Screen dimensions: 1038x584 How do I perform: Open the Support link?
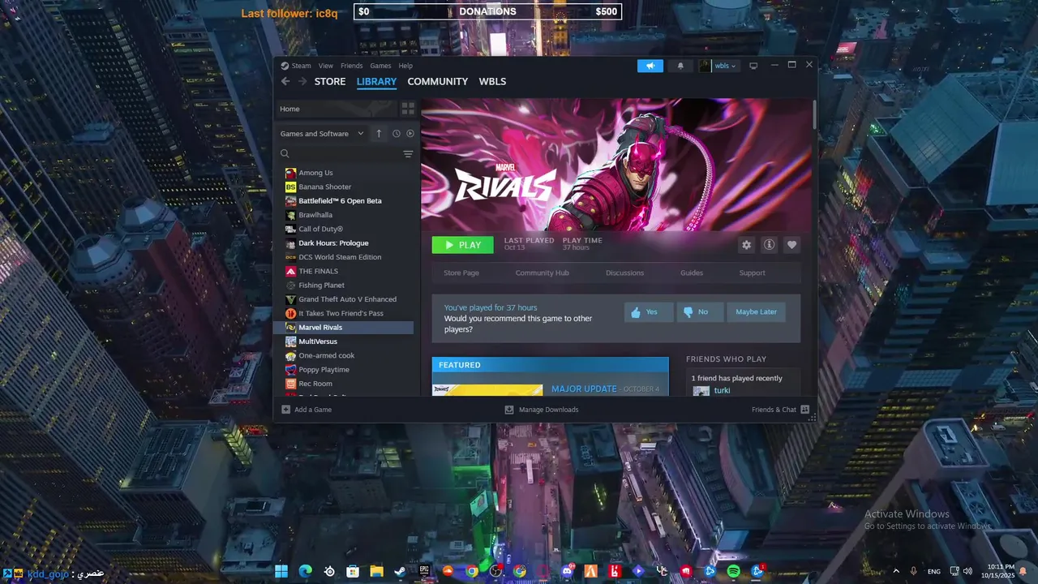[x=752, y=273]
